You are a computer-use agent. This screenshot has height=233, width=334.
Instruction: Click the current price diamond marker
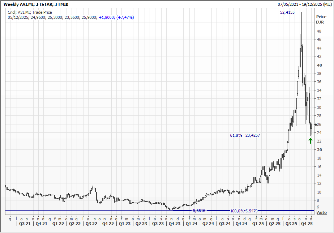coord(316,125)
